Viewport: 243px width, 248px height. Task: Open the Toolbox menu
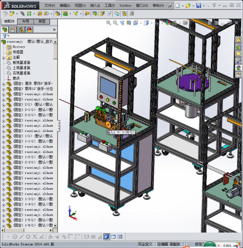tap(125, 6)
